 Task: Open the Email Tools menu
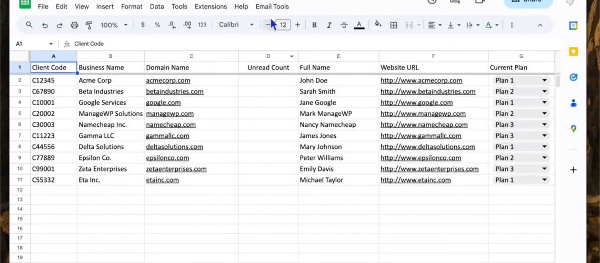[x=272, y=7]
